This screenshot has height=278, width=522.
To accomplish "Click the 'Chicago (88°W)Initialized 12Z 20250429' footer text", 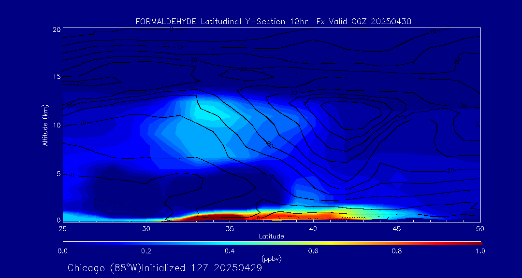I will click(165, 268).
